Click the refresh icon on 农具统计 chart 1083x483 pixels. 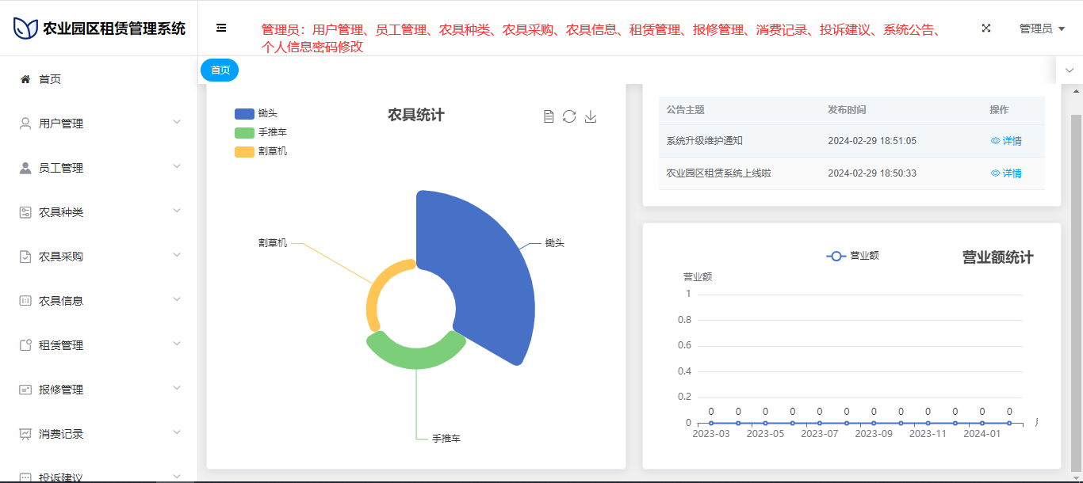(x=569, y=116)
